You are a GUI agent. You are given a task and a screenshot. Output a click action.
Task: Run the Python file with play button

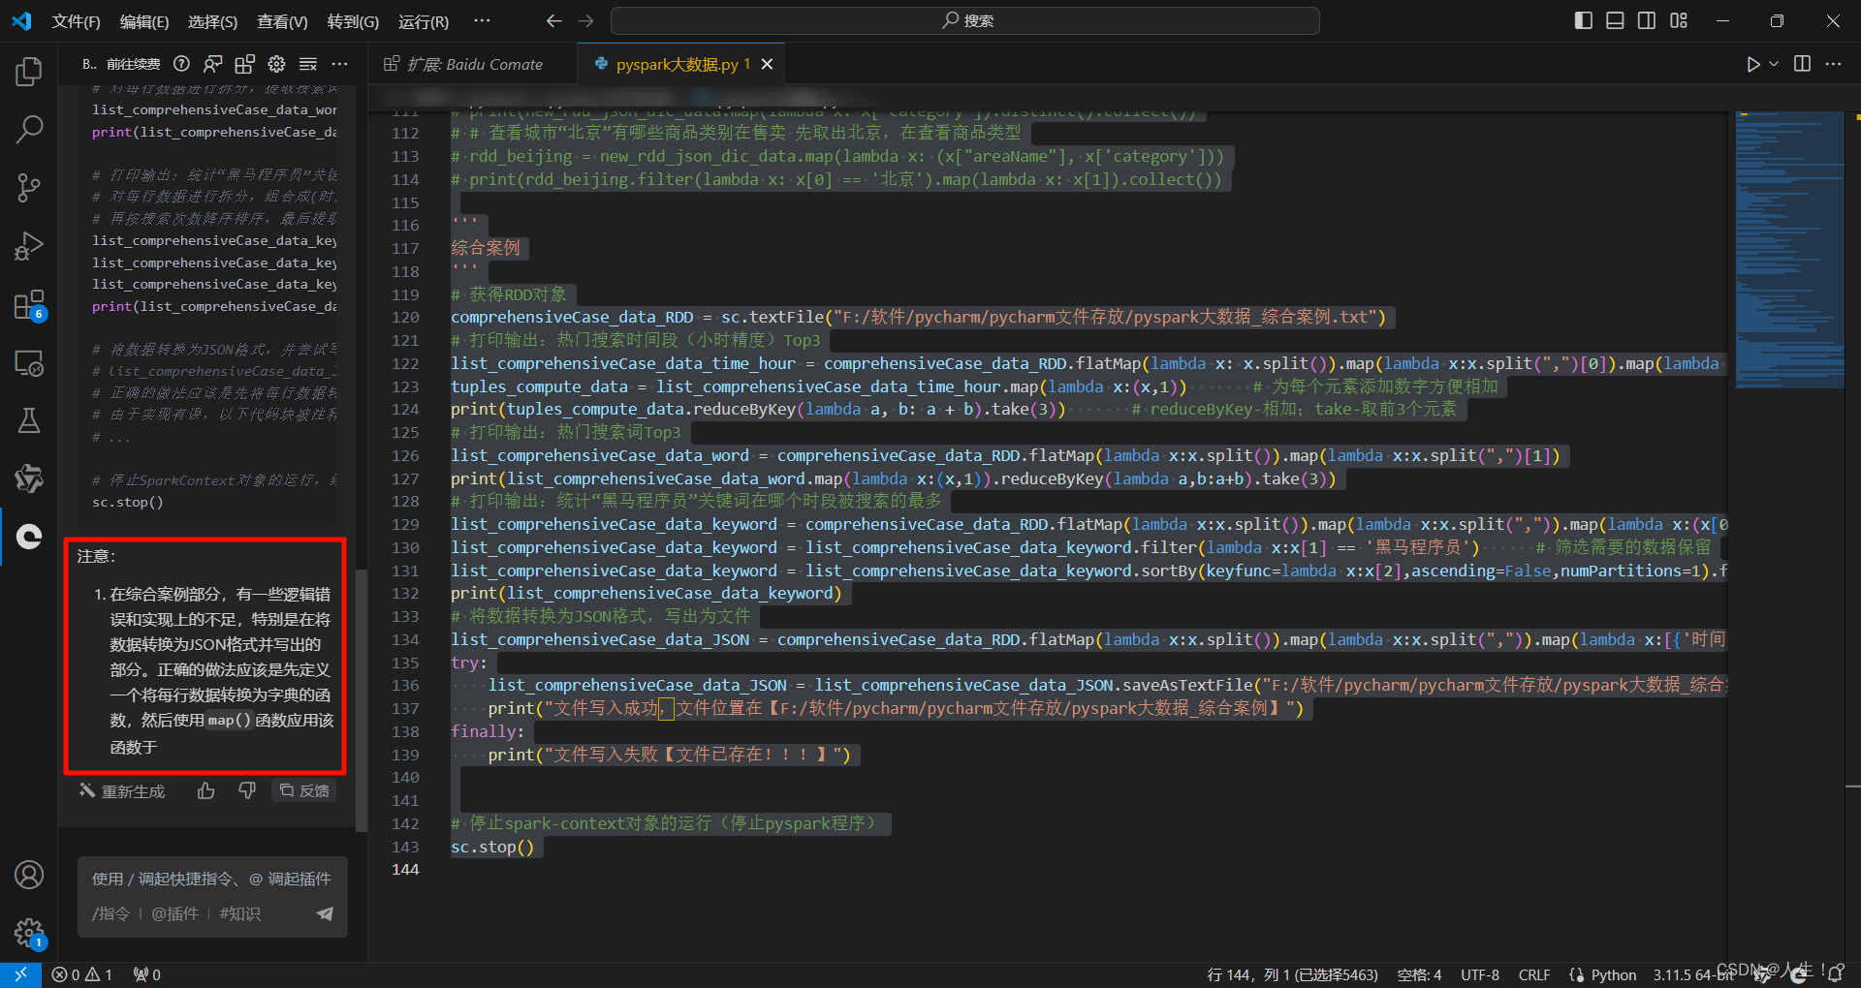pos(1752,64)
